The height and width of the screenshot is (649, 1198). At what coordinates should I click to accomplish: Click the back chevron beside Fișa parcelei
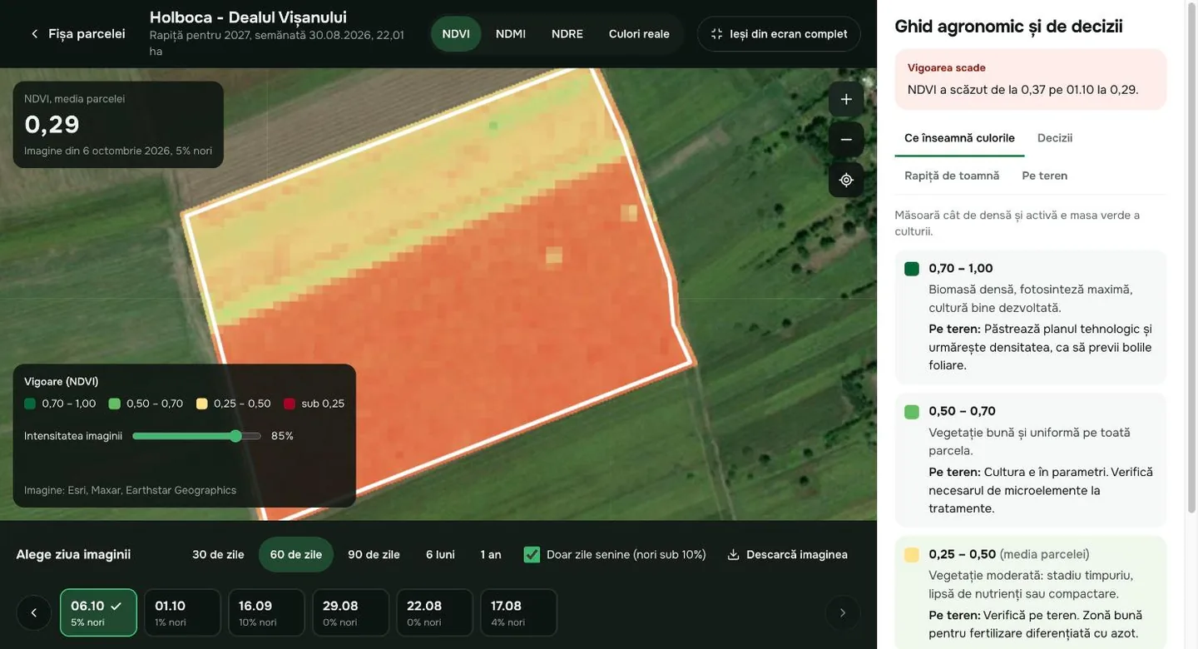34,34
